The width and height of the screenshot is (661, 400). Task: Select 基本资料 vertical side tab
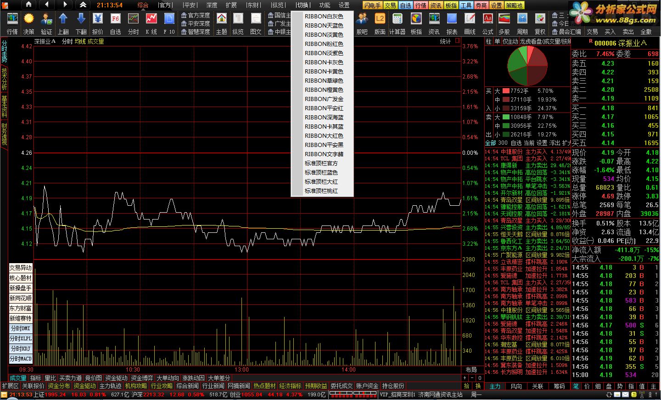click(4, 106)
